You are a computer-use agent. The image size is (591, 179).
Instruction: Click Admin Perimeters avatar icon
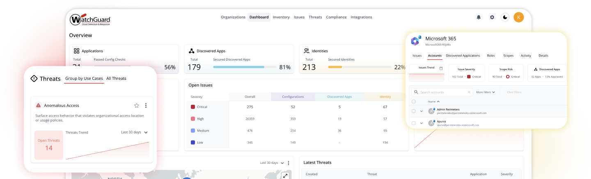[431, 111]
